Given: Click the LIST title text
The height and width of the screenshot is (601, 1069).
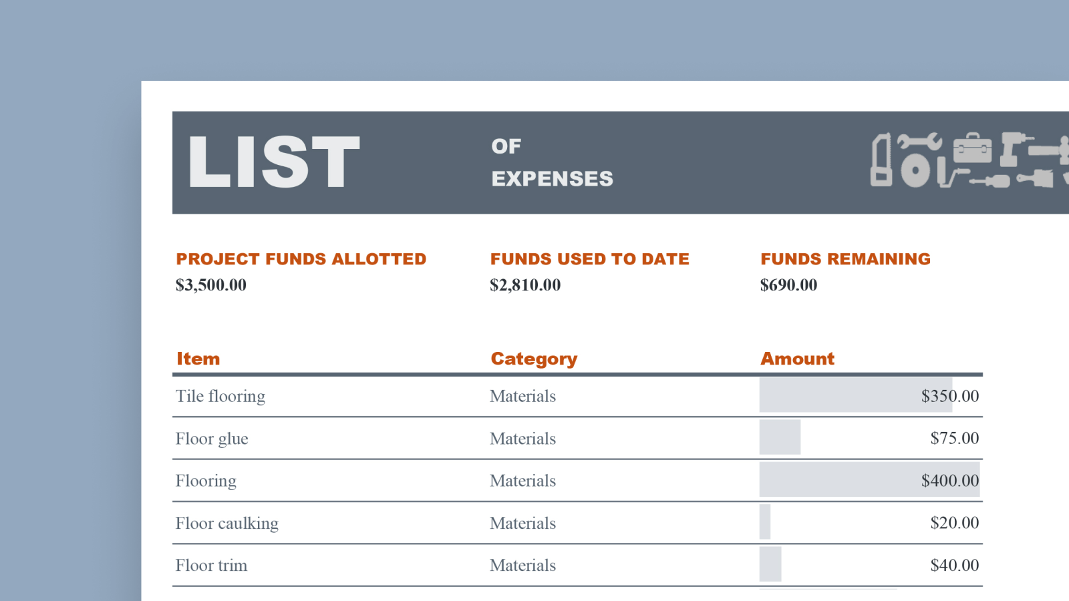Looking at the screenshot, I should coord(274,162).
